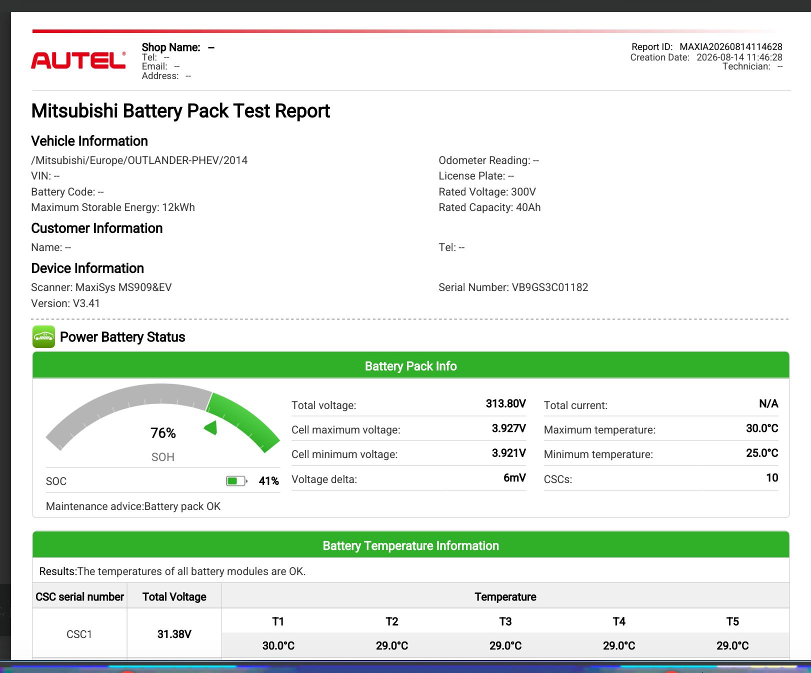Viewport: 811px width, 673px height.
Task: Click the Mitsubishi Battery Pack Test Report title
Action: [180, 111]
